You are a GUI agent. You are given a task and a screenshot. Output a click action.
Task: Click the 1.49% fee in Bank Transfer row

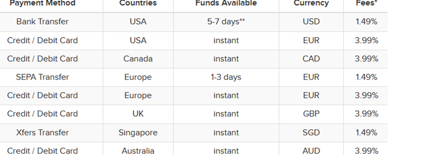point(366,22)
